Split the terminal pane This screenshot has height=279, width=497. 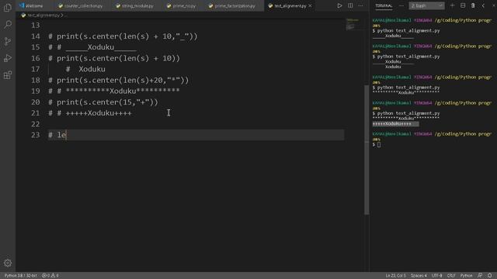point(463,5)
